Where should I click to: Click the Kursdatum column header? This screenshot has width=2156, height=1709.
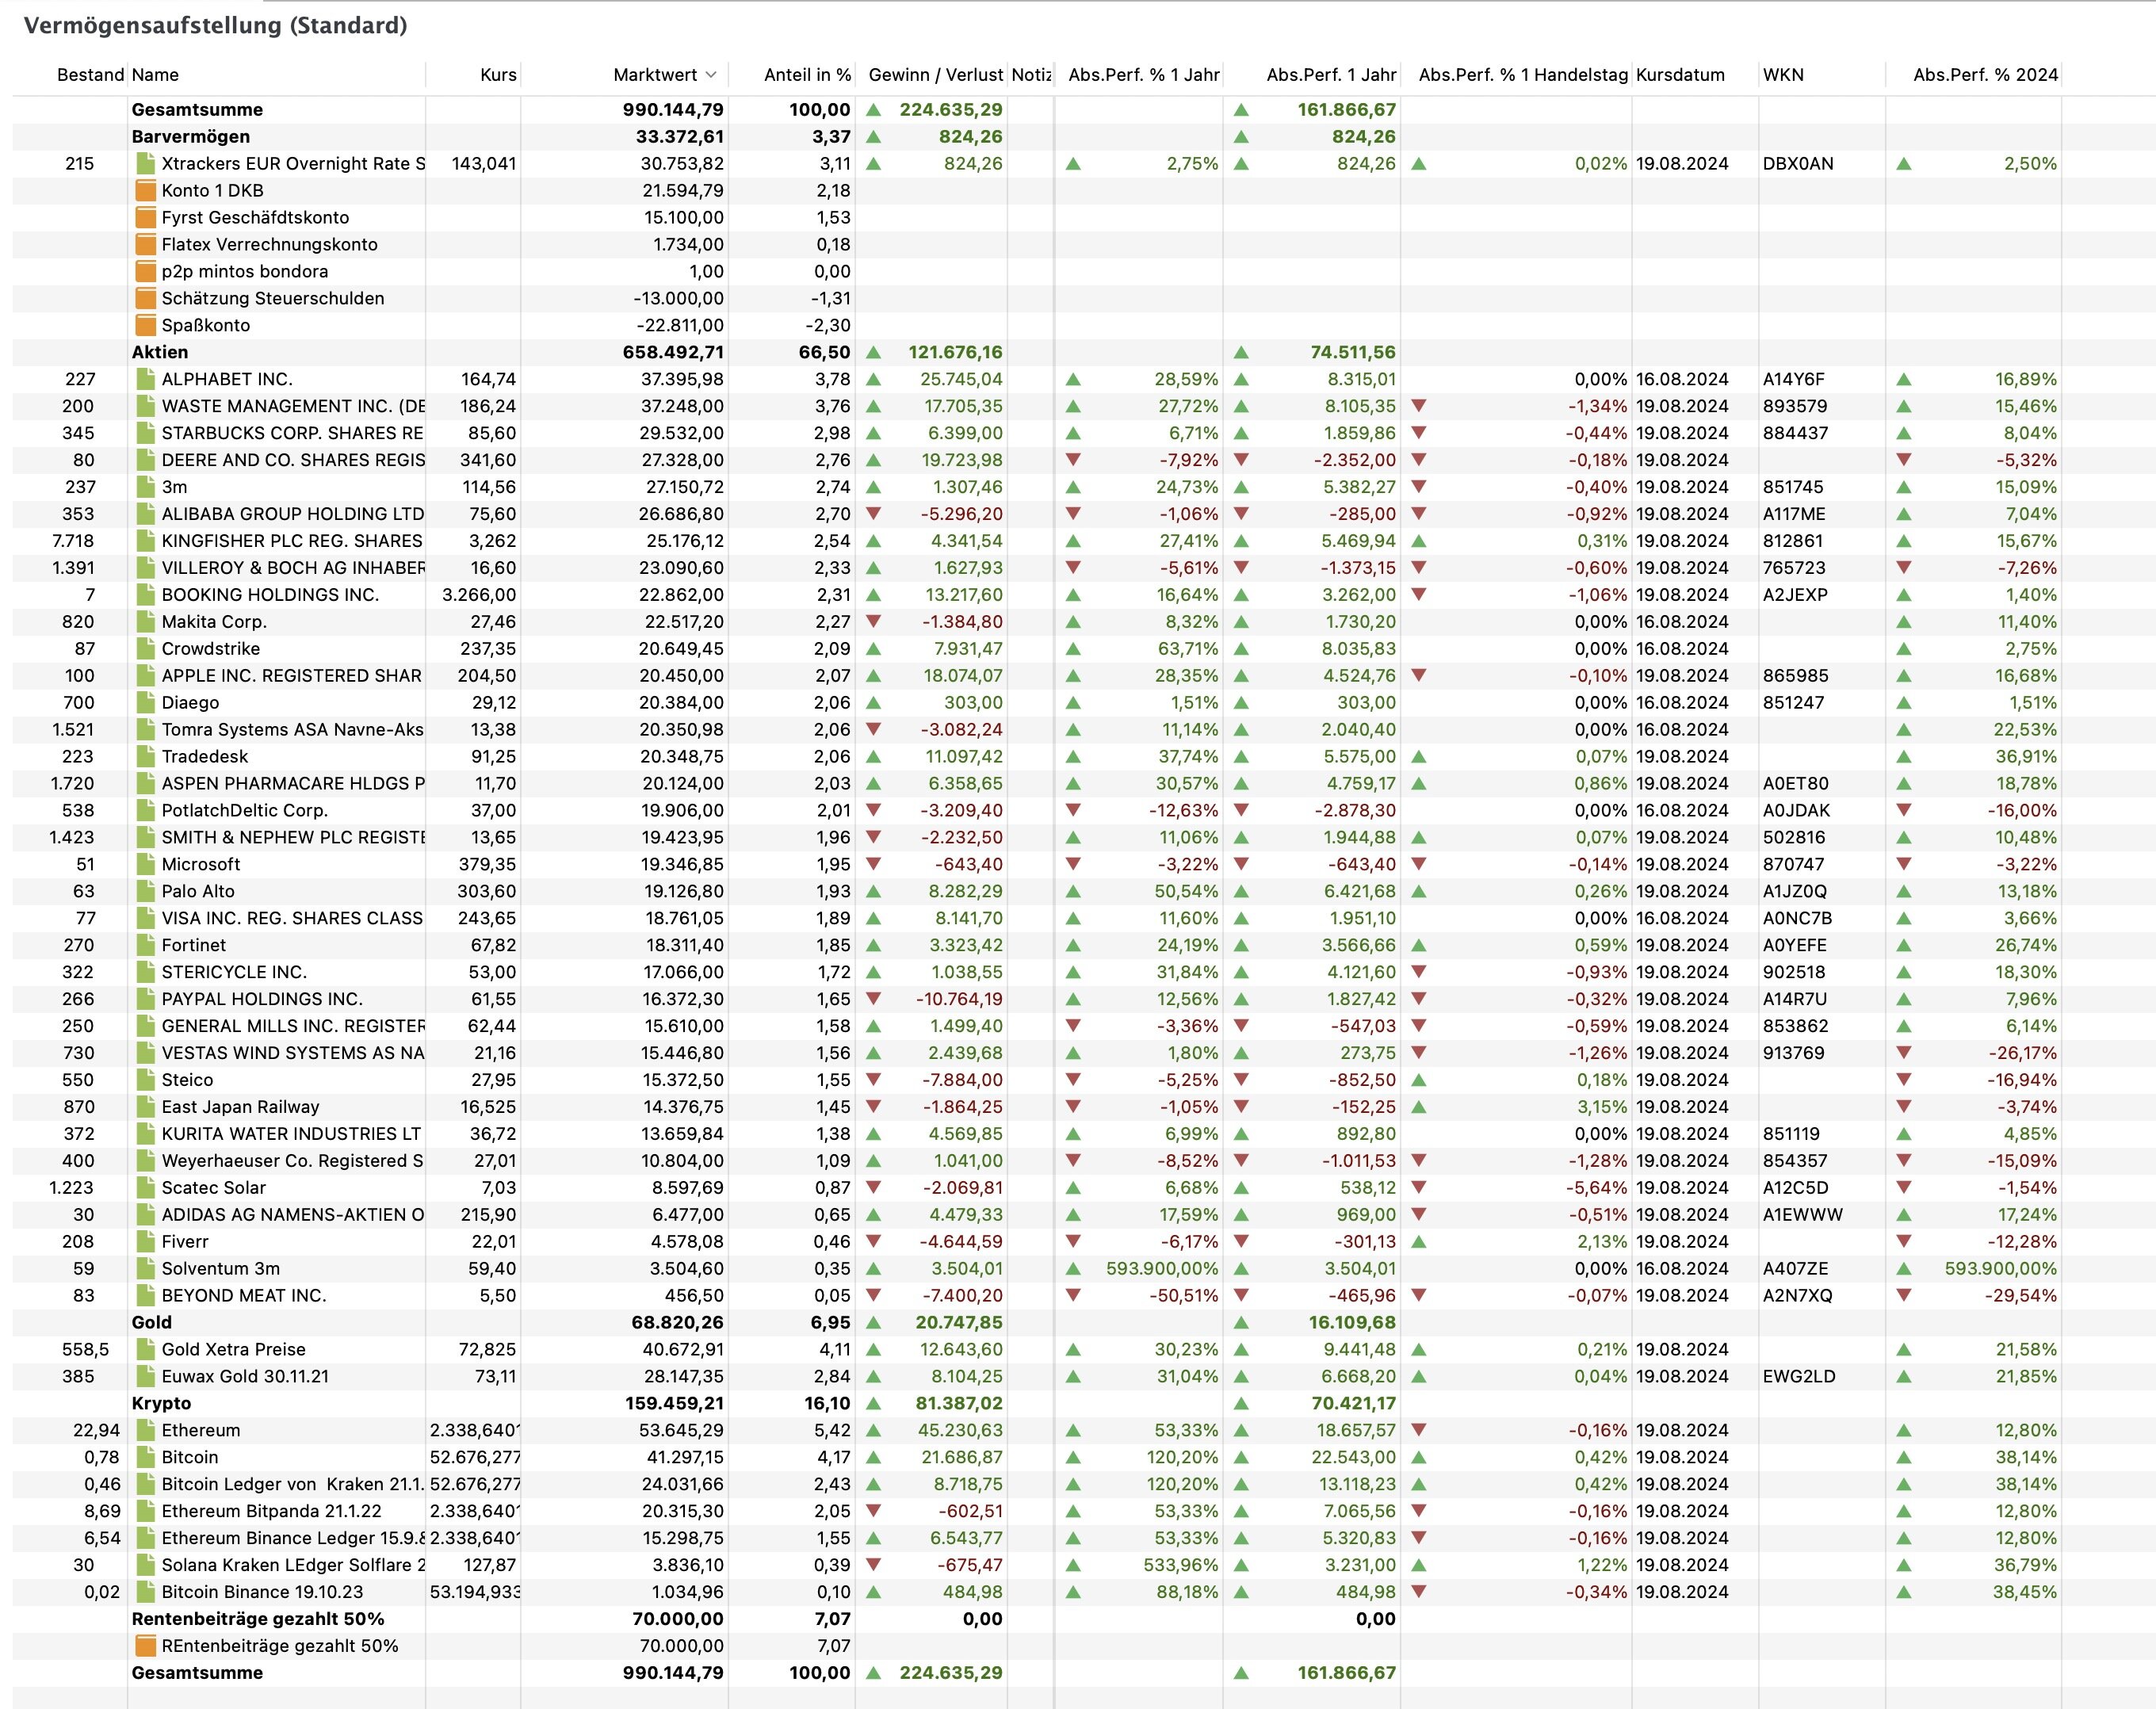point(1679,75)
